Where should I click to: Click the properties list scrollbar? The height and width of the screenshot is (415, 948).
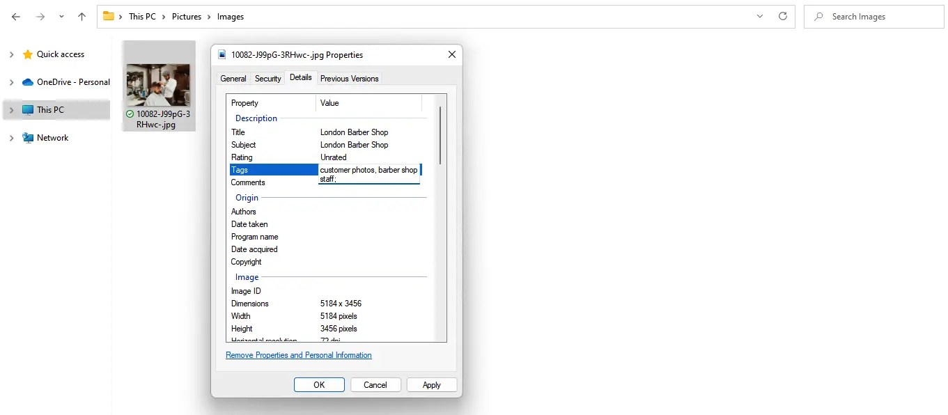440,132
